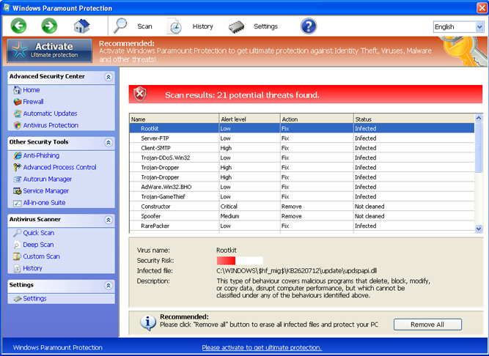Click the Scan magnifying glass icon
The image size is (489, 356).
pos(120,26)
